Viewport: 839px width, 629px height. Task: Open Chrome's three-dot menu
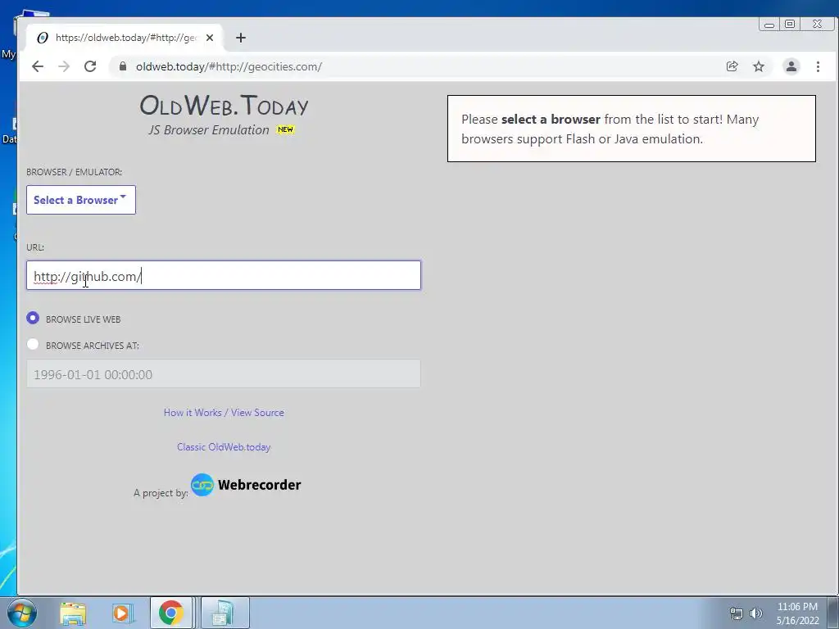point(818,66)
